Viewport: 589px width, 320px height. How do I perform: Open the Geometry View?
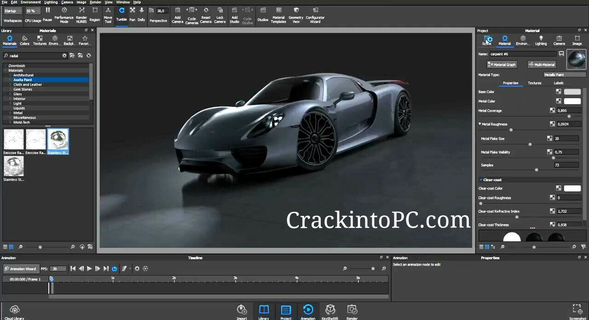coord(296,15)
